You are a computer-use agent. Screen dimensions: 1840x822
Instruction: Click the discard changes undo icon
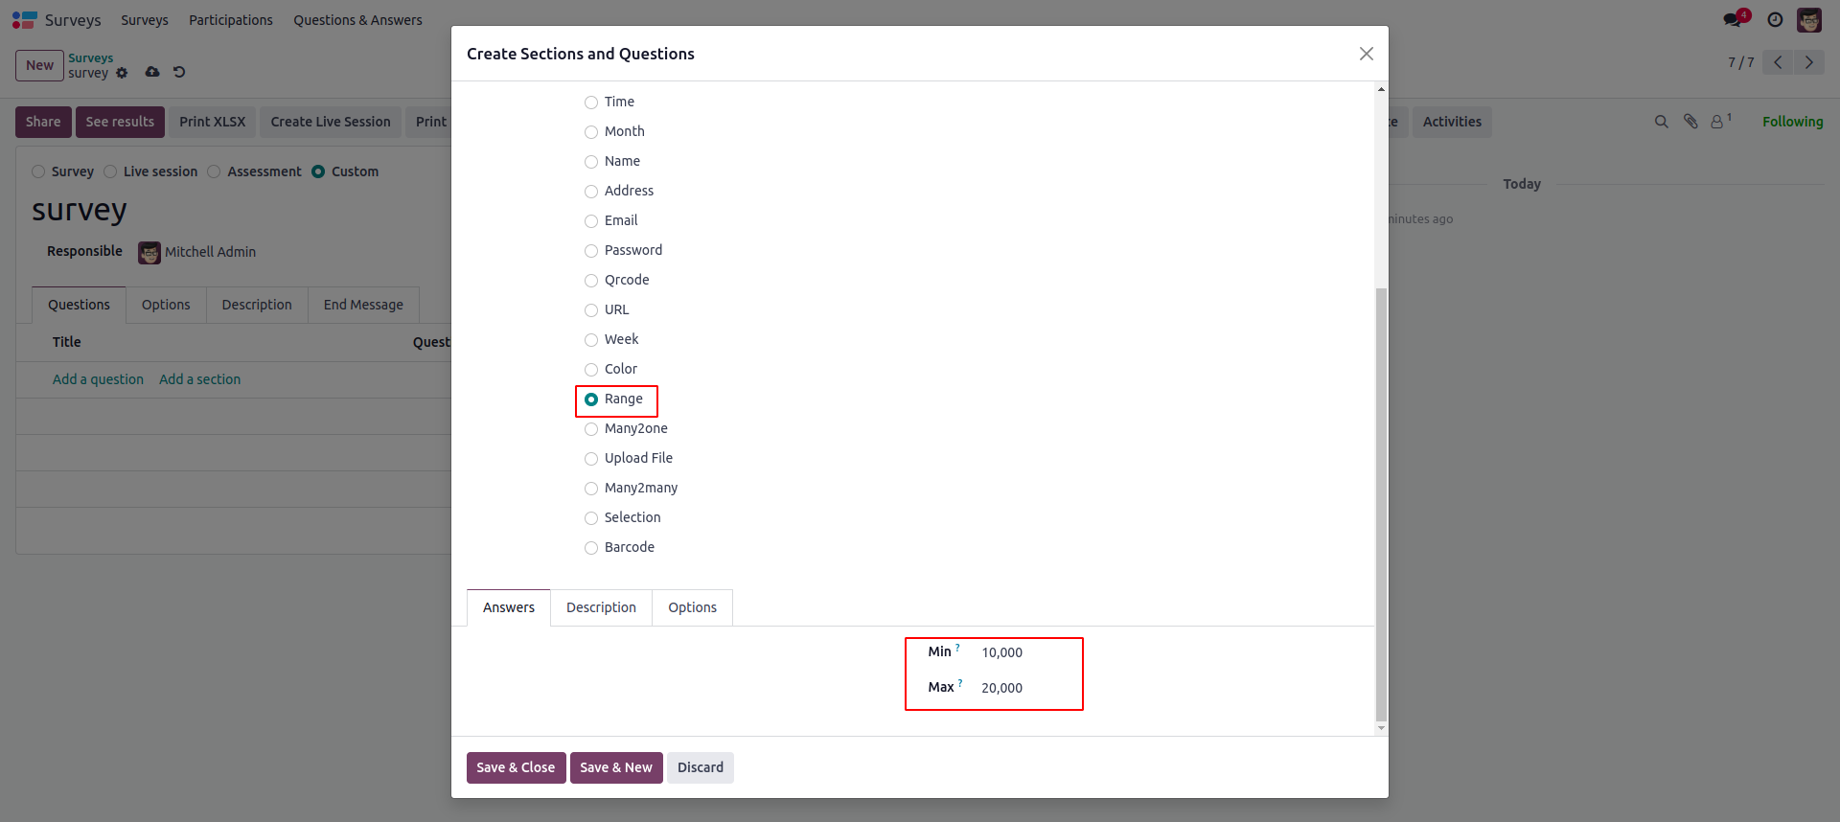[179, 72]
